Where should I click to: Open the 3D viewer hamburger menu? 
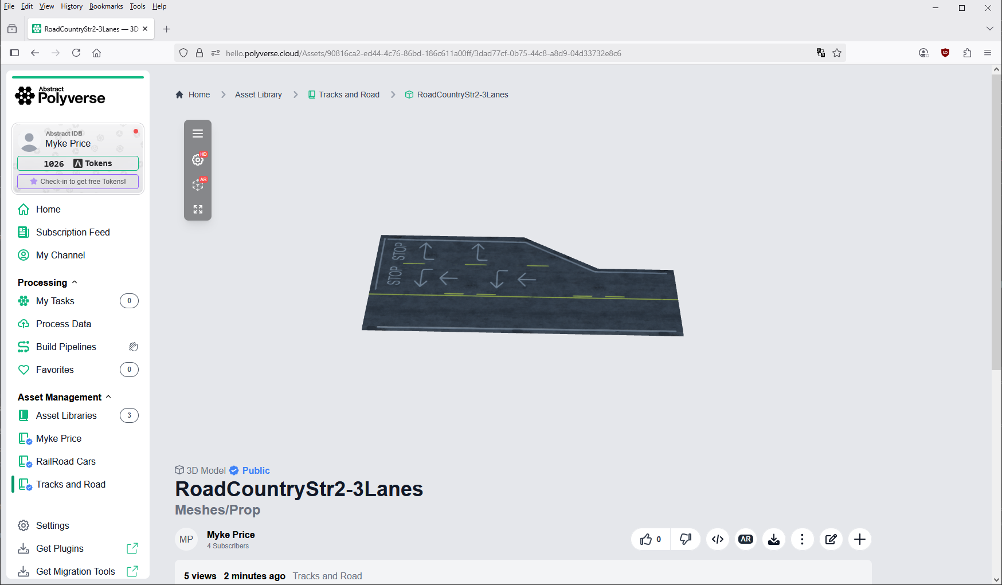point(198,134)
